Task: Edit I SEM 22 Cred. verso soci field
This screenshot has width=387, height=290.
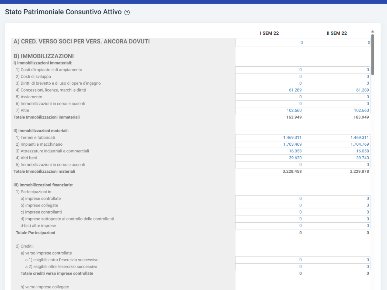Action: [269, 42]
